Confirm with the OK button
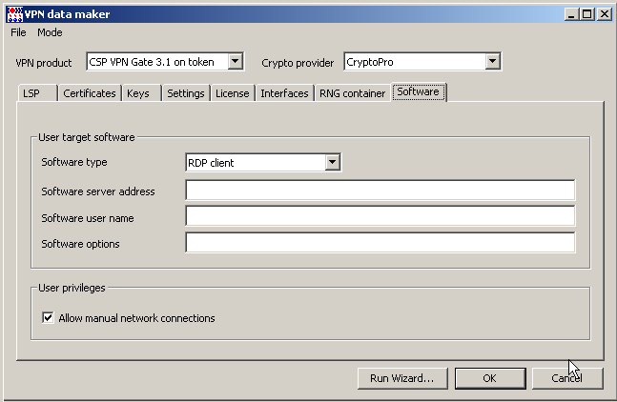This screenshot has height=402, width=617. pyautogui.click(x=490, y=378)
